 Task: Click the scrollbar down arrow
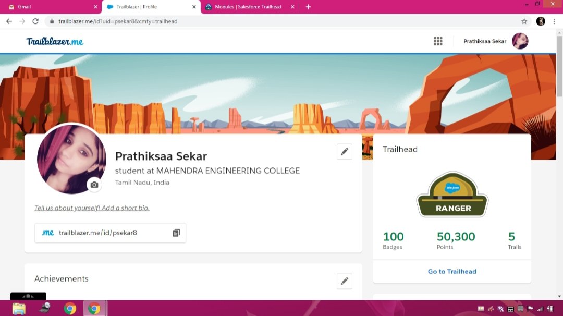coord(559,296)
